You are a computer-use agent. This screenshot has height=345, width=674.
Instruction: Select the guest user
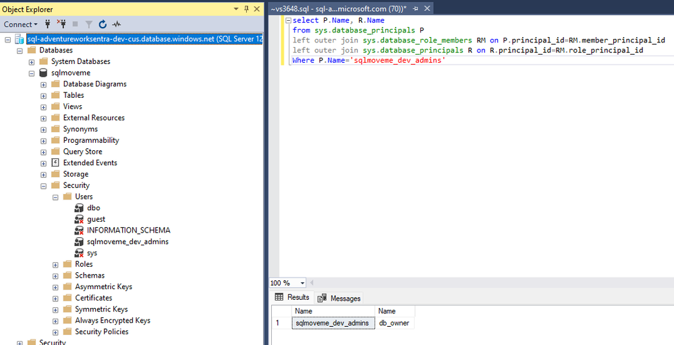click(x=96, y=219)
